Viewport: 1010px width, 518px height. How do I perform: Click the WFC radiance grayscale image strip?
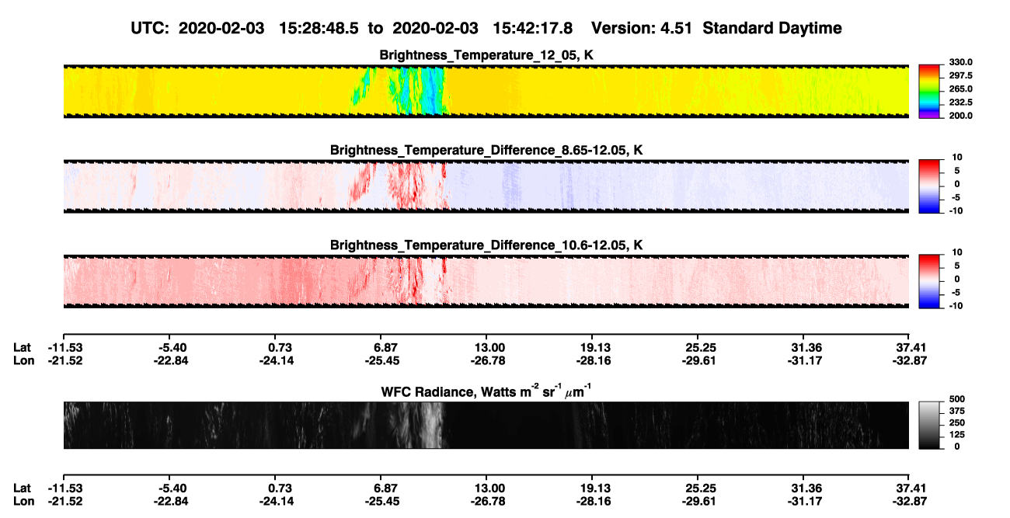pos(486,425)
